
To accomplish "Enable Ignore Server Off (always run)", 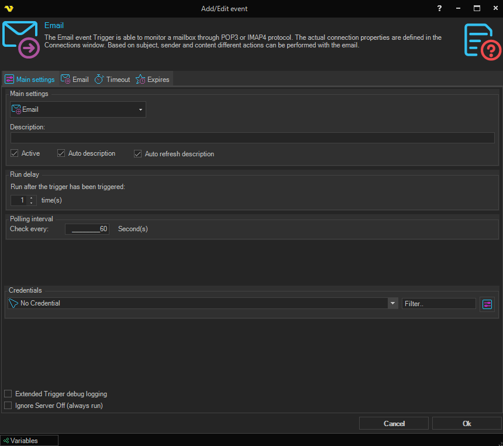I will [x=8, y=405].
